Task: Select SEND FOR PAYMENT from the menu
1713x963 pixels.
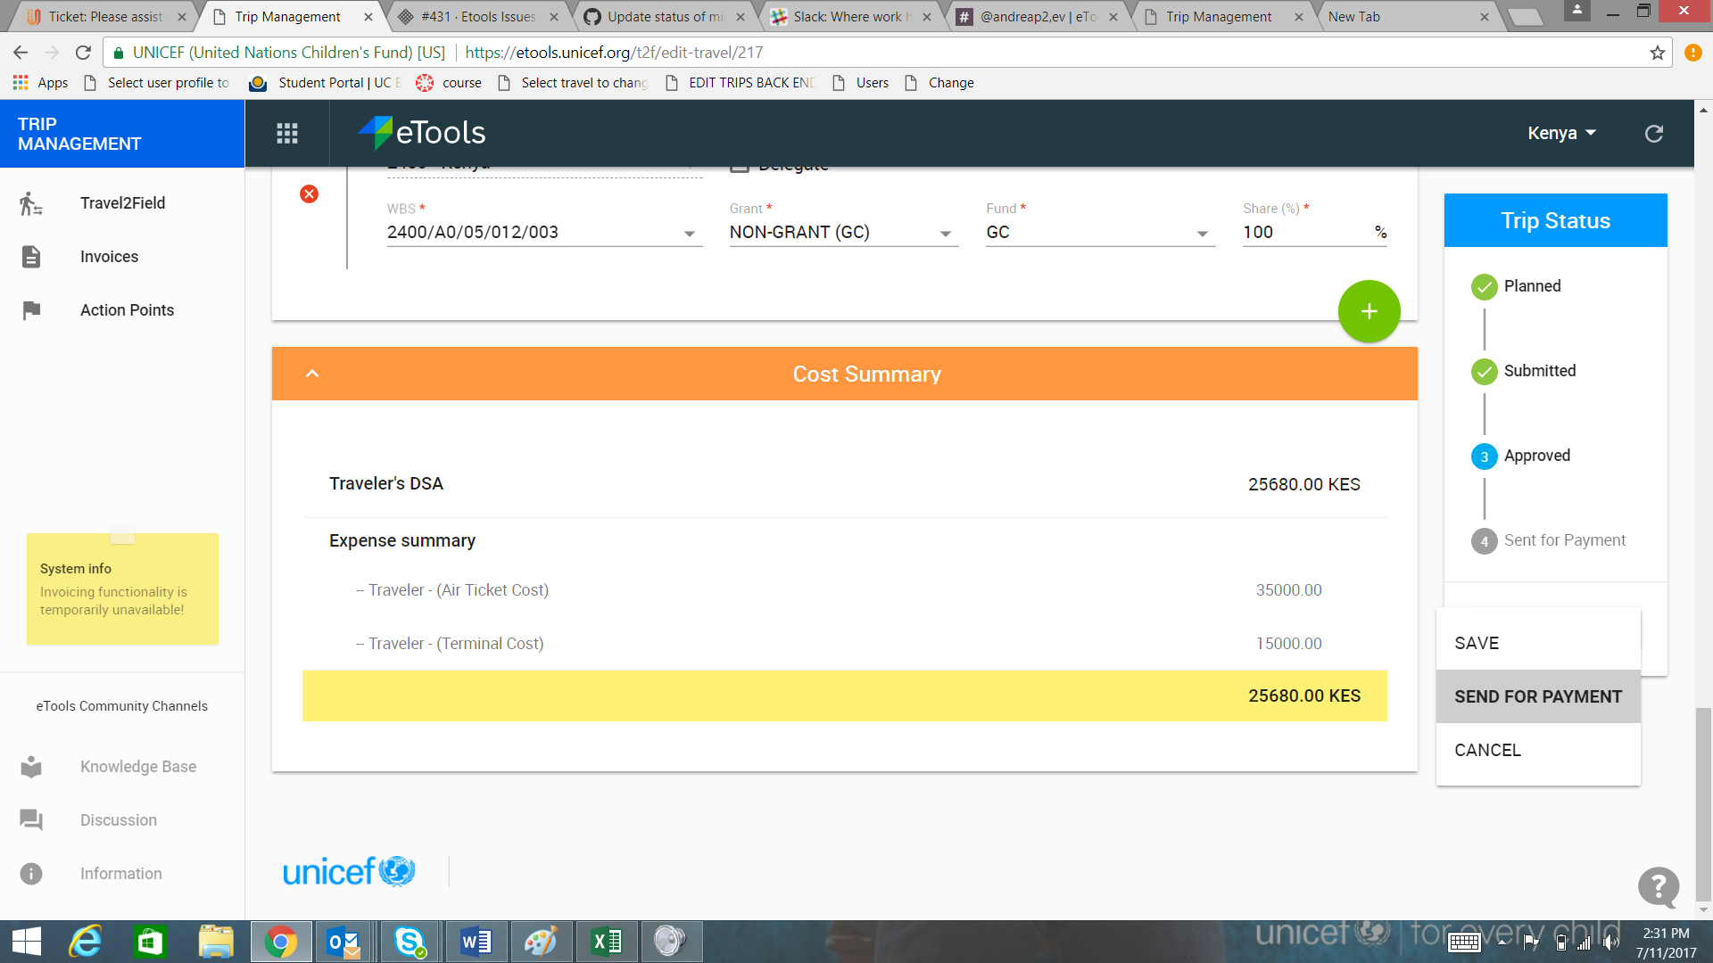Action: click(1537, 696)
